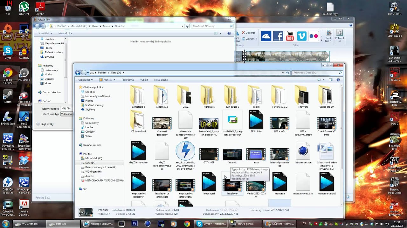Select the YT download folder

pyautogui.click(x=138, y=122)
